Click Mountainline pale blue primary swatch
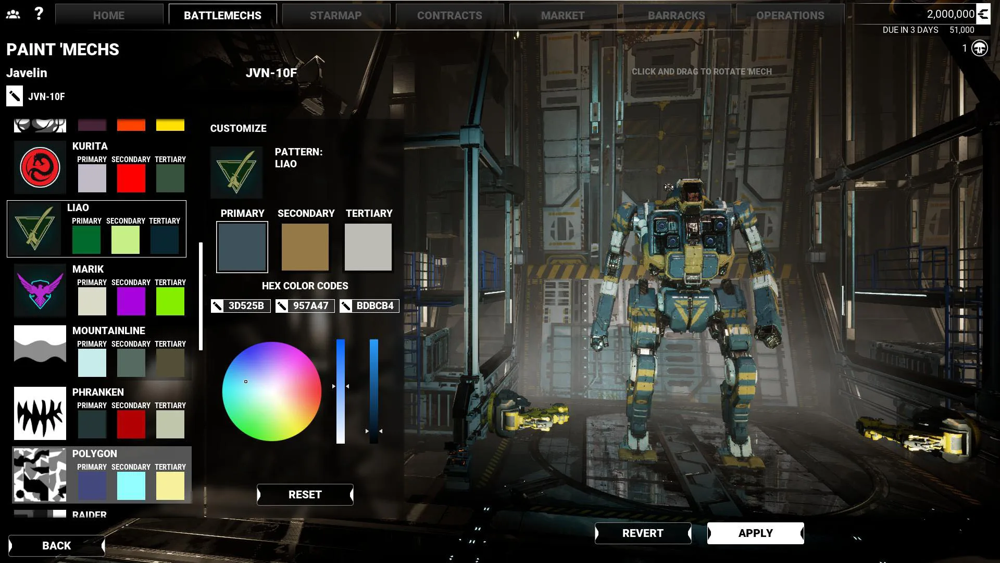Screen dimensions: 1000x563 click(x=92, y=363)
